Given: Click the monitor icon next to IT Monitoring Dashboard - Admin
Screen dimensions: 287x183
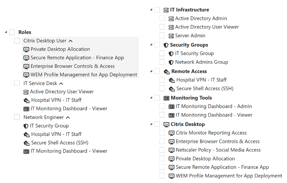Looking at the screenshot, I should 172,107.
